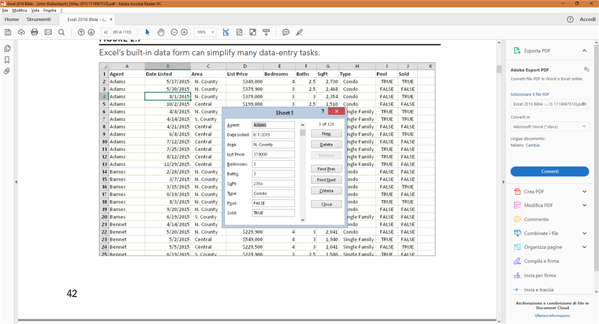Viewport: 599px width, 324px height.
Task: Collapse the Esporta PDF section
Action: (x=584, y=50)
